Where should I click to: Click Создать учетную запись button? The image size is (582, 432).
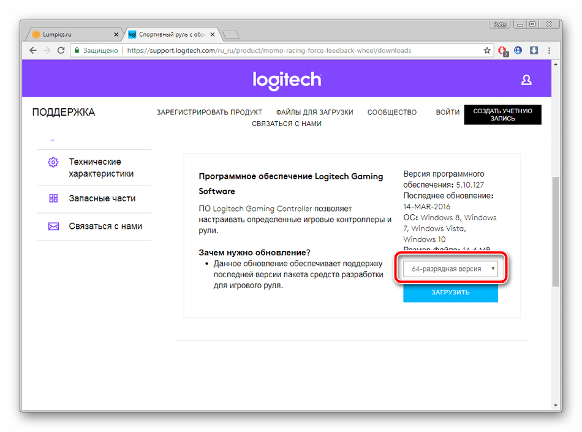502,115
